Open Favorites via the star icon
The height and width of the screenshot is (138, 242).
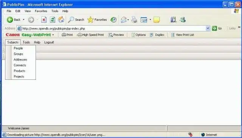[90, 20]
